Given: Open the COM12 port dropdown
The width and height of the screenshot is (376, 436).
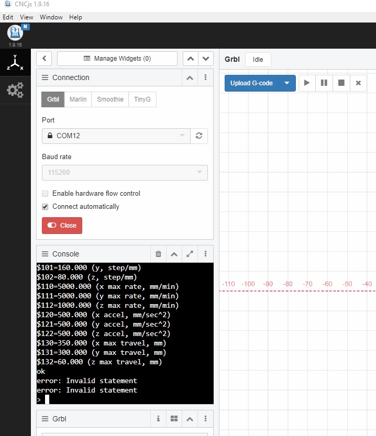Looking at the screenshot, I should (x=116, y=136).
